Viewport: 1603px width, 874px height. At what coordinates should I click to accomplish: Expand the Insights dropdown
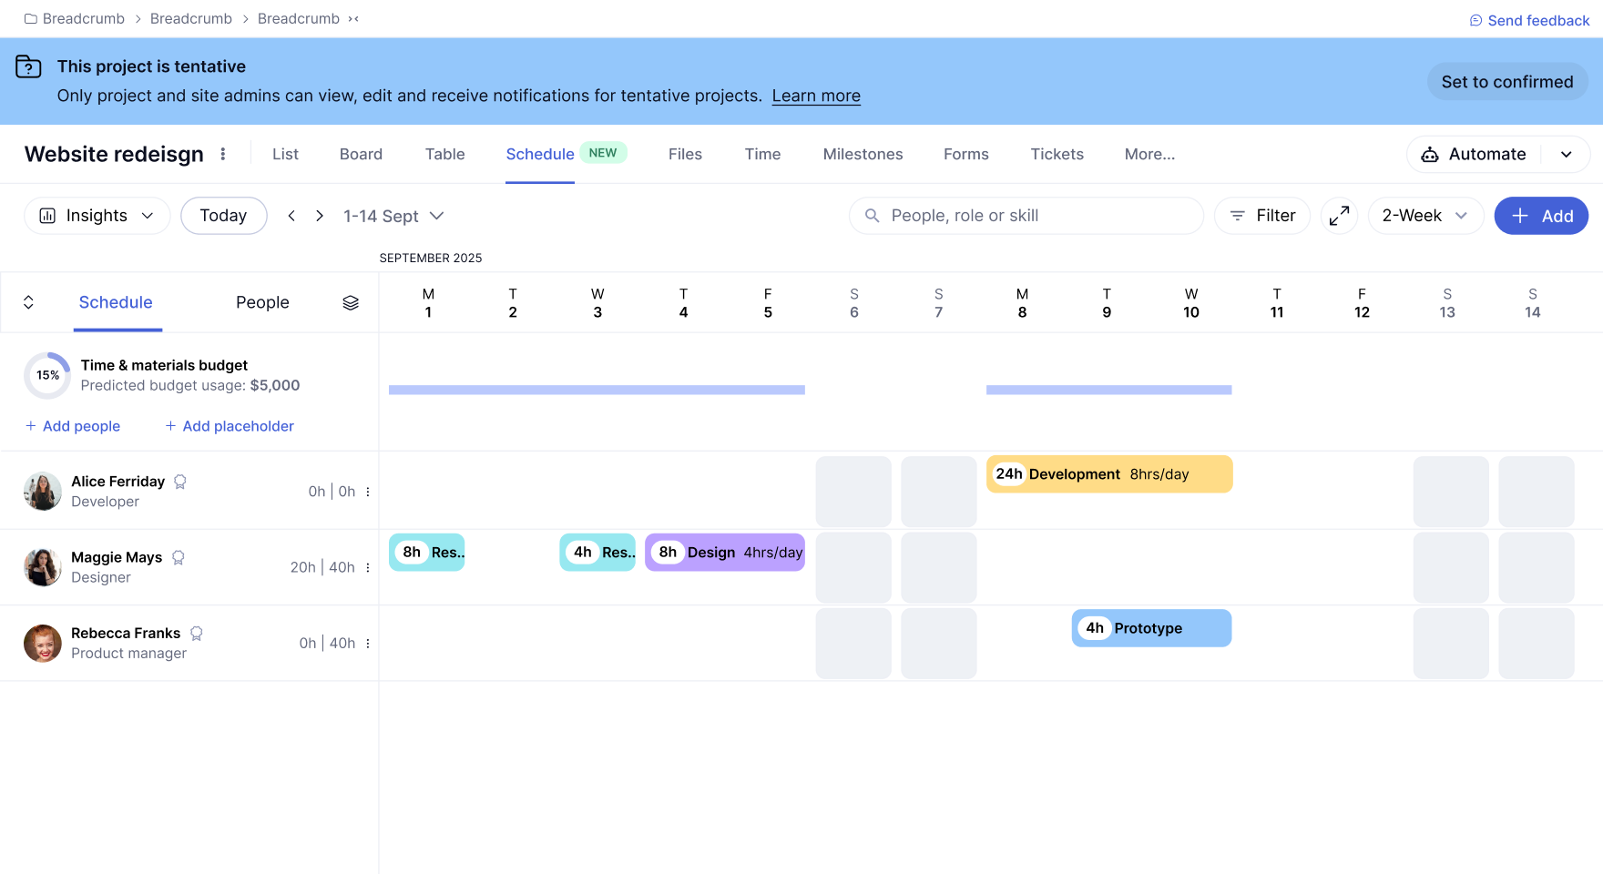[x=97, y=216]
